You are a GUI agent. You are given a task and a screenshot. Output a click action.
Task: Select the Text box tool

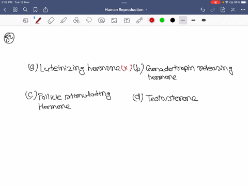click(127, 21)
